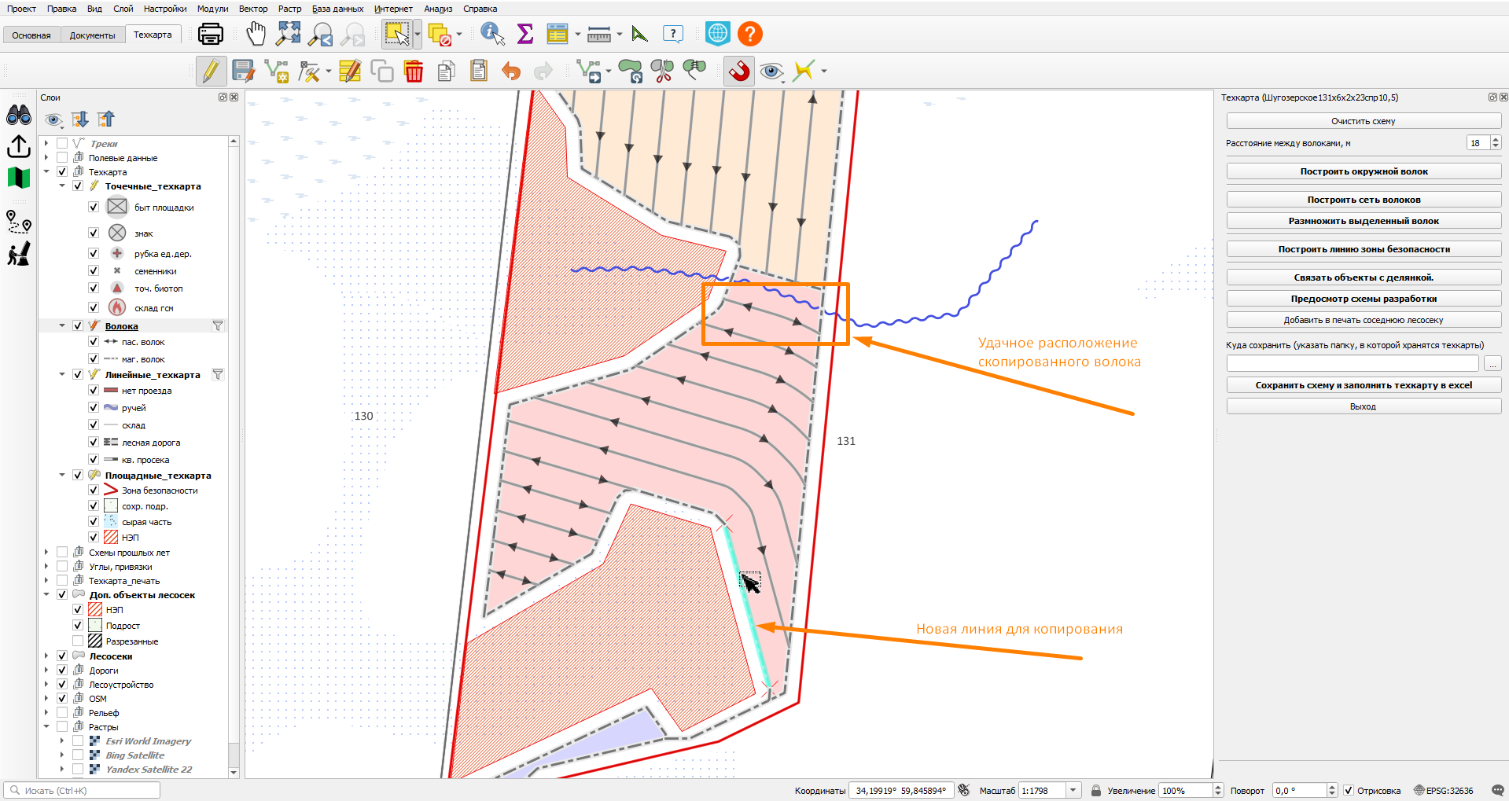This screenshot has width=1509, height=801.
Task: Click Очистить схему button
Action: point(1364,121)
